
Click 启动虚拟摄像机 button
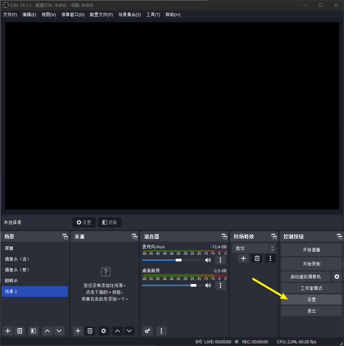coord(306,277)
